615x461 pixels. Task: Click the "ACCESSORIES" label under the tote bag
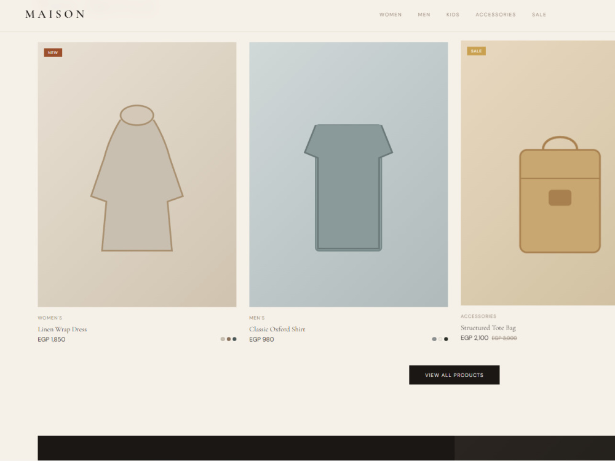point(478,317)
